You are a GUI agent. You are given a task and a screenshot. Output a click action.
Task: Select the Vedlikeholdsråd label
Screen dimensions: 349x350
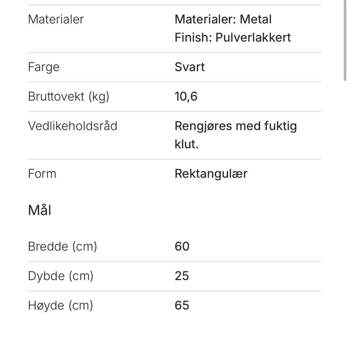[73, 126]
